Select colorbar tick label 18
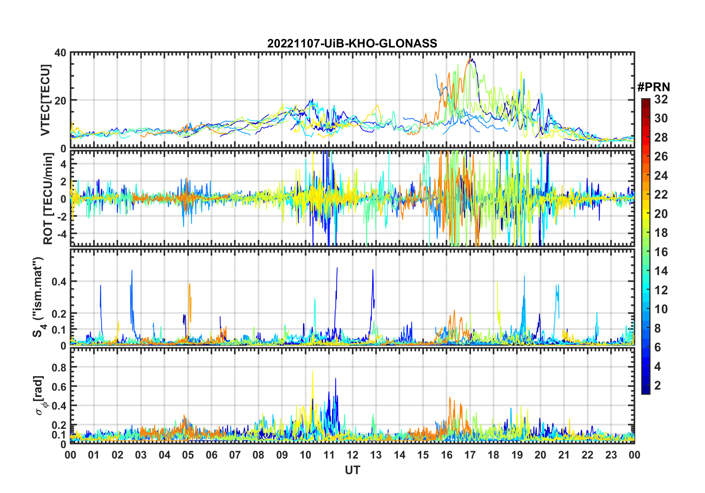The image size is (705, 493). tap(661, 233)
